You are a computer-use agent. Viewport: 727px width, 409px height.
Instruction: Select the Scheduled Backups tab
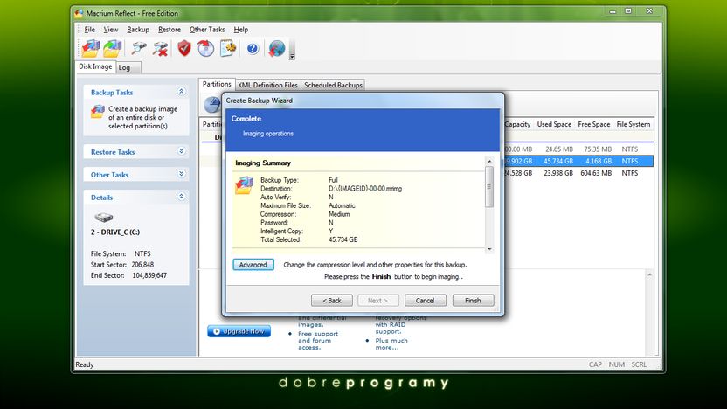click(x=333, y=85)
